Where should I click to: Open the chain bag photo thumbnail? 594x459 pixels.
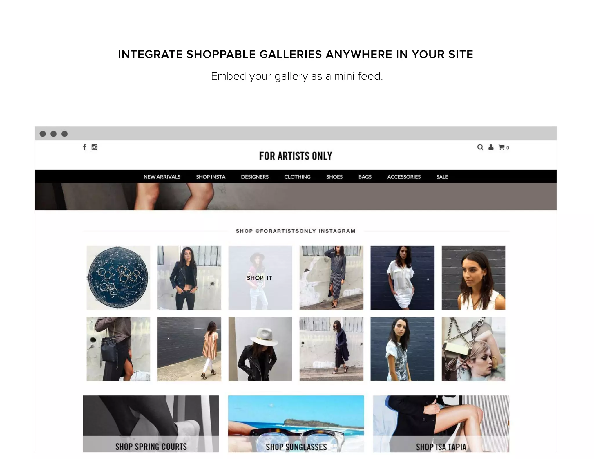pos(473,349)
